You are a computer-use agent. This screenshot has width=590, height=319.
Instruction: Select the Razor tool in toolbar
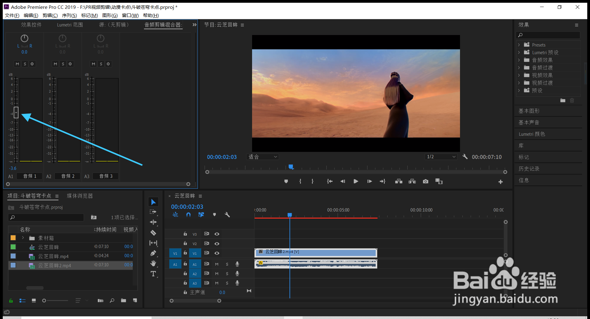point(153,233)
